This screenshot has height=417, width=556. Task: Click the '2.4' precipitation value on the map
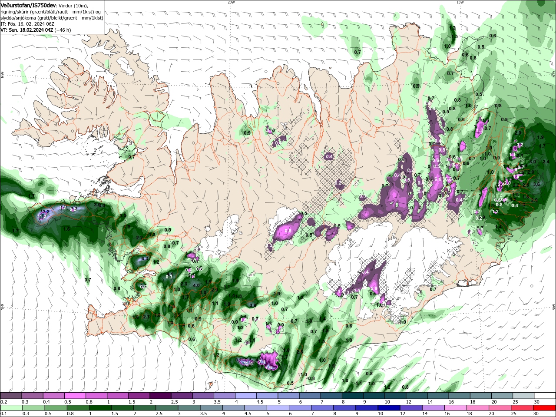point(546,162)
